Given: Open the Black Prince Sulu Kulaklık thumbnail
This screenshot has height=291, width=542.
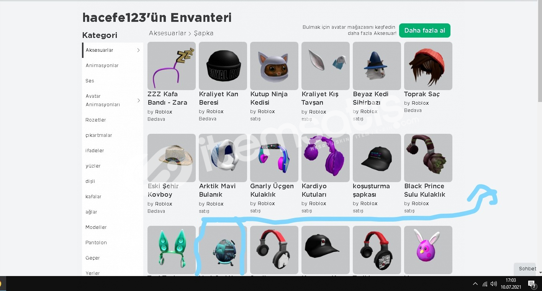Looking at the screenshot, I should click(428, 158).
